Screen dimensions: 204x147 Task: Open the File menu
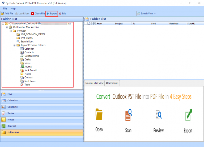(x=5, y=9)
